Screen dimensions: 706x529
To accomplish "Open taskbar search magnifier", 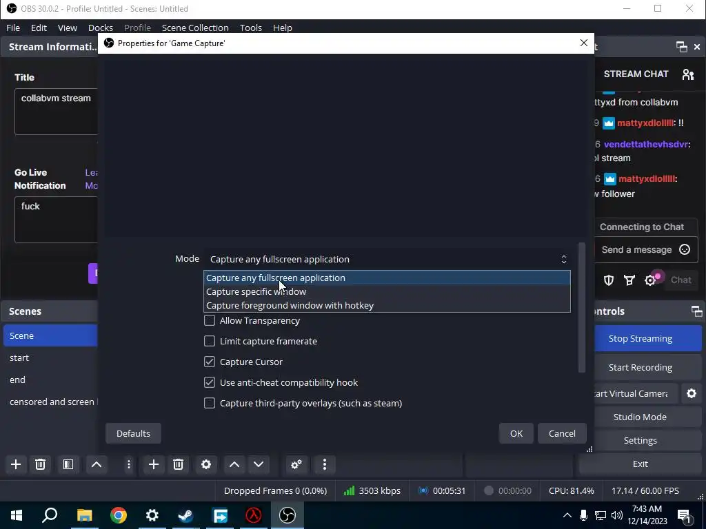I will (50, 515).
